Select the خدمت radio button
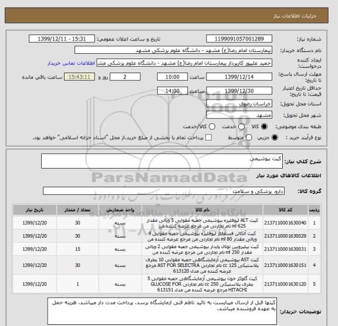The image size is (338, 326). point(241,126)
